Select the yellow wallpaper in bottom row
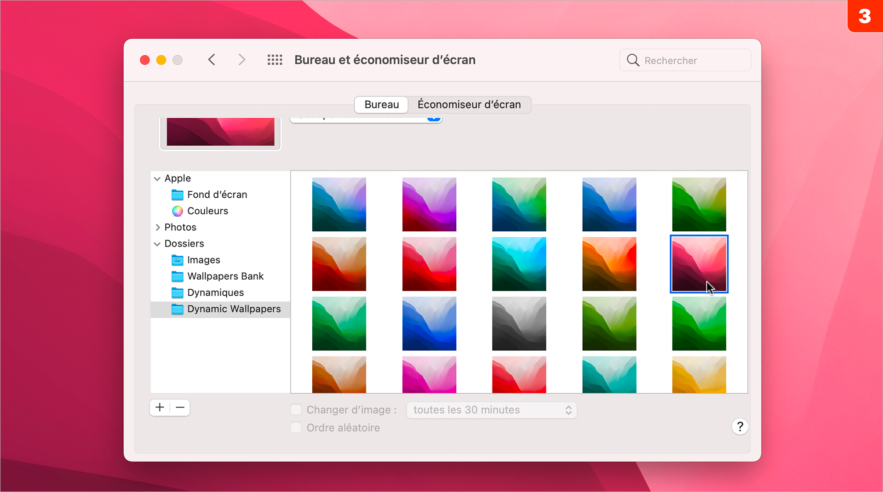The width and height of the screenshot is (883, 492). [x=699, y=375]
